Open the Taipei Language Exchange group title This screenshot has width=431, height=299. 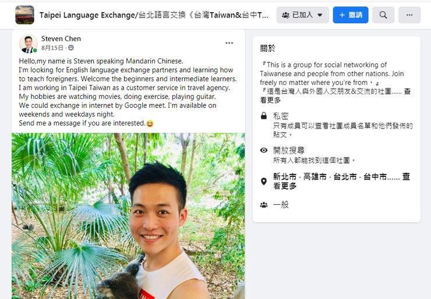click(154, 15)
